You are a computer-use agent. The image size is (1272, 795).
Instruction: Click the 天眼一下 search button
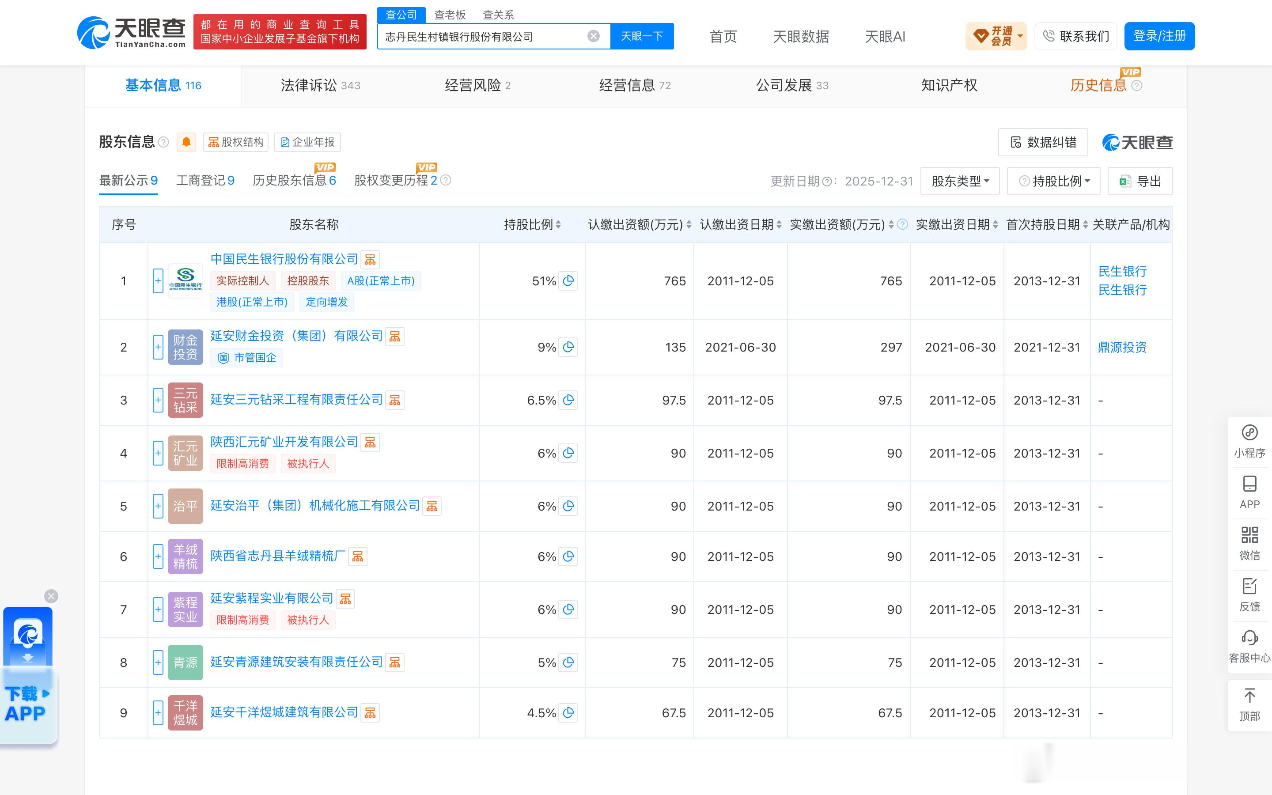coord(642,36)
